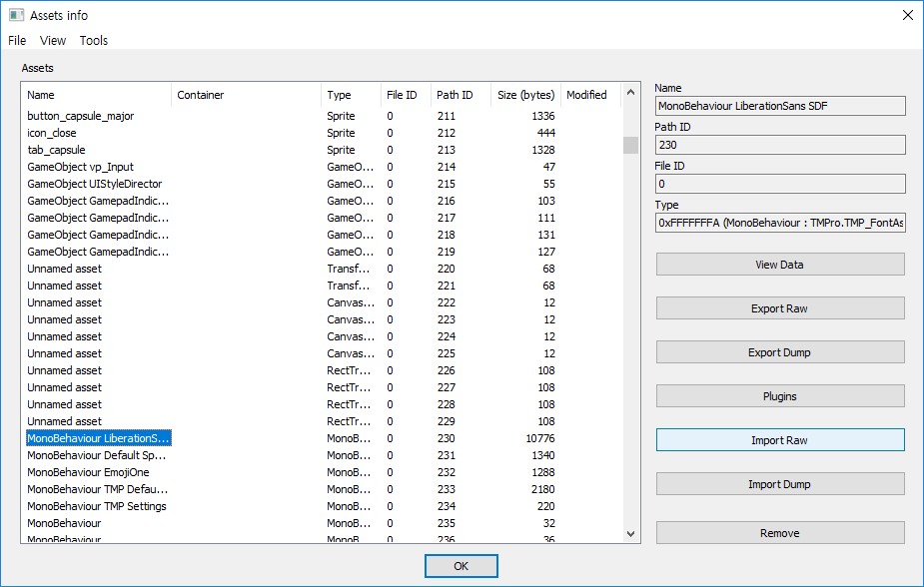Open the Tools menu
Image resolution: width=924 pixels, height=587 pixels.
93,40
